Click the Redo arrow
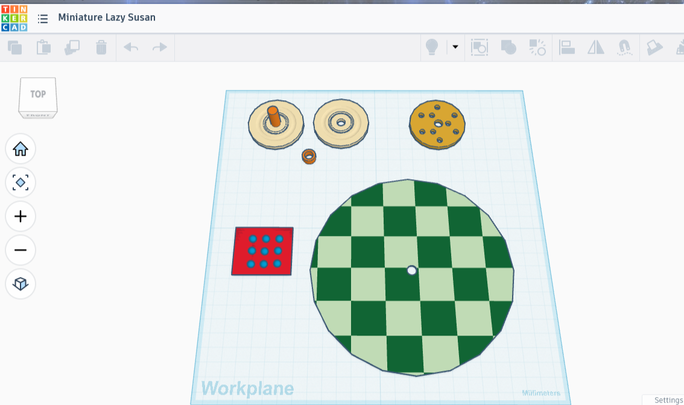The height and width of the screenshot is (405, 684). coord(160,47)
